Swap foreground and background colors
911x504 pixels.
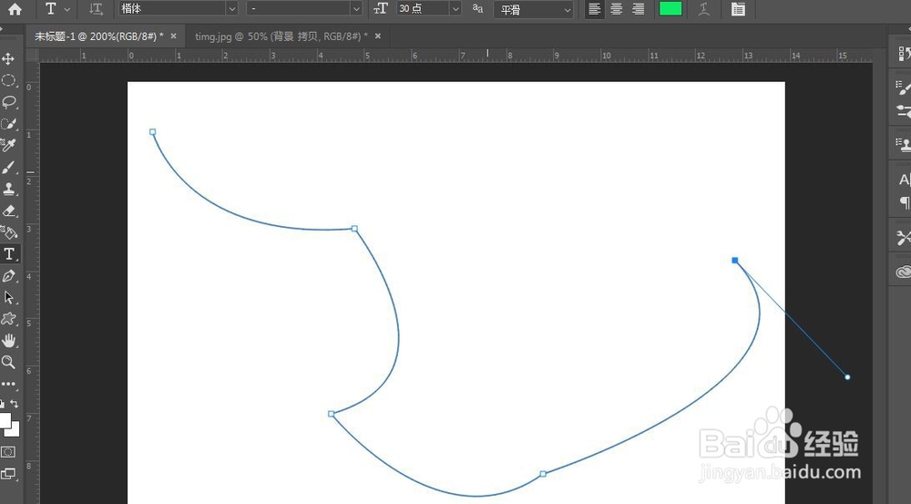click(15, 404)
